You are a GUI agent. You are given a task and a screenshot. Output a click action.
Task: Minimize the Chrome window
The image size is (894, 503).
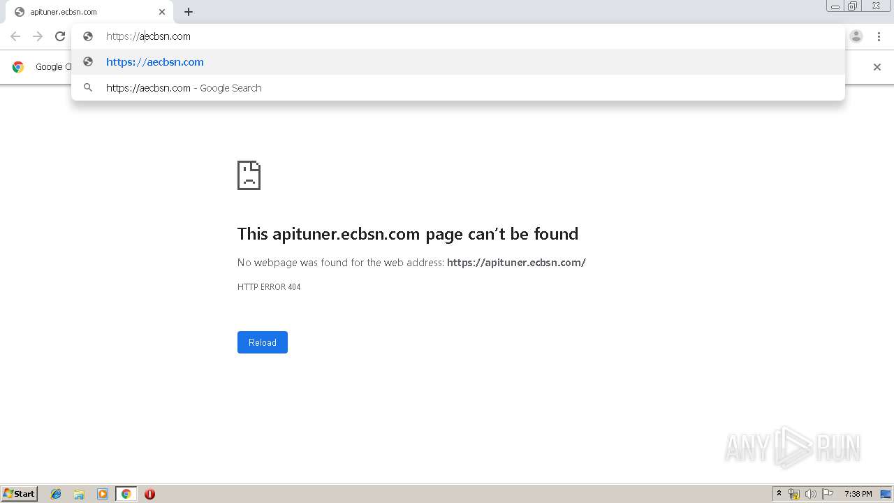point(835,6)
